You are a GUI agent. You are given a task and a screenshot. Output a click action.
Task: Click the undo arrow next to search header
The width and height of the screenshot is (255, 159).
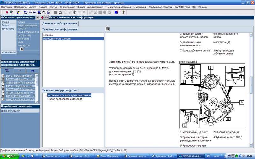point(47,17)
